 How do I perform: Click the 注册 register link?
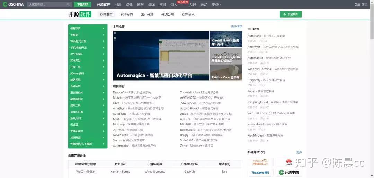364,4
